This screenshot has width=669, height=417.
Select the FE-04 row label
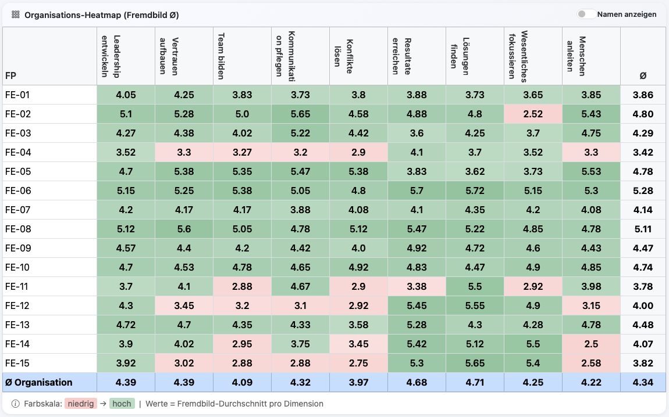pos(17,152)
